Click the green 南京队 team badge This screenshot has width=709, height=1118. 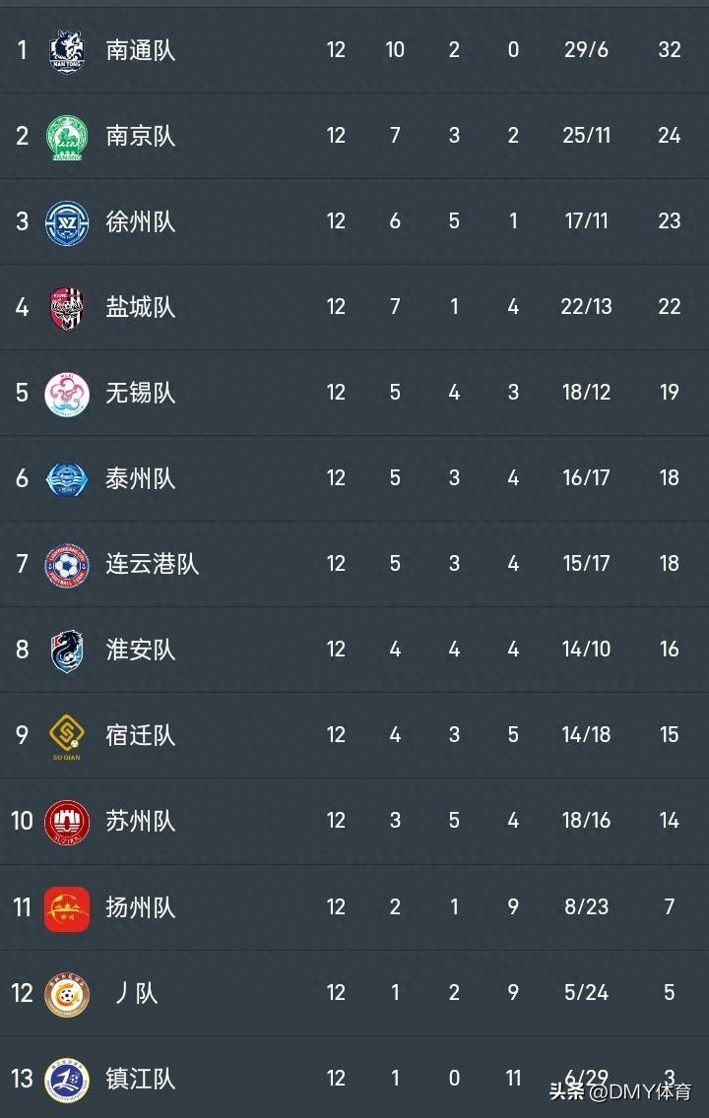(67, 136)
